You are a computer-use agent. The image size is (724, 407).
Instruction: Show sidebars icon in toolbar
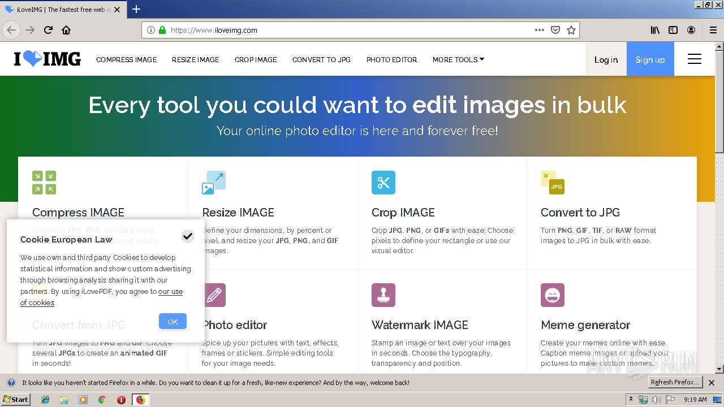pos(673,30)
